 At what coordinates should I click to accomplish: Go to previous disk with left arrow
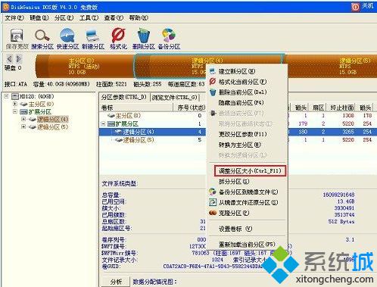10,59
